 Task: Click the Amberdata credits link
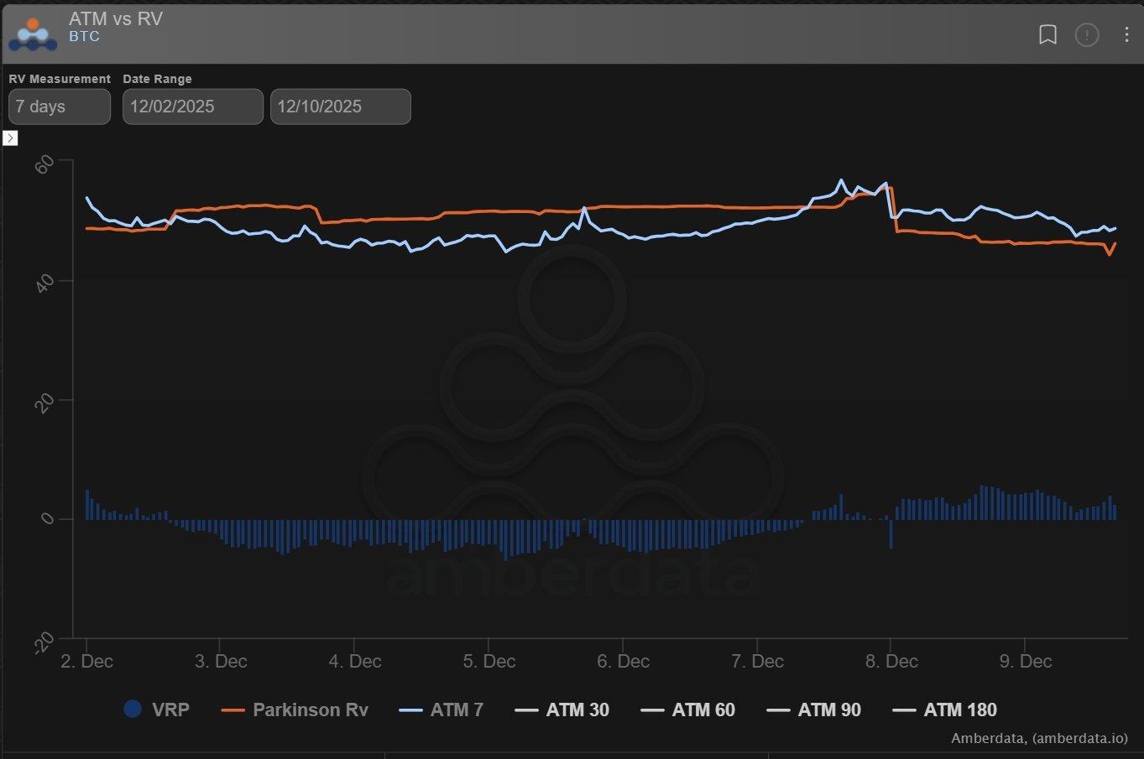pos(1039,739)
